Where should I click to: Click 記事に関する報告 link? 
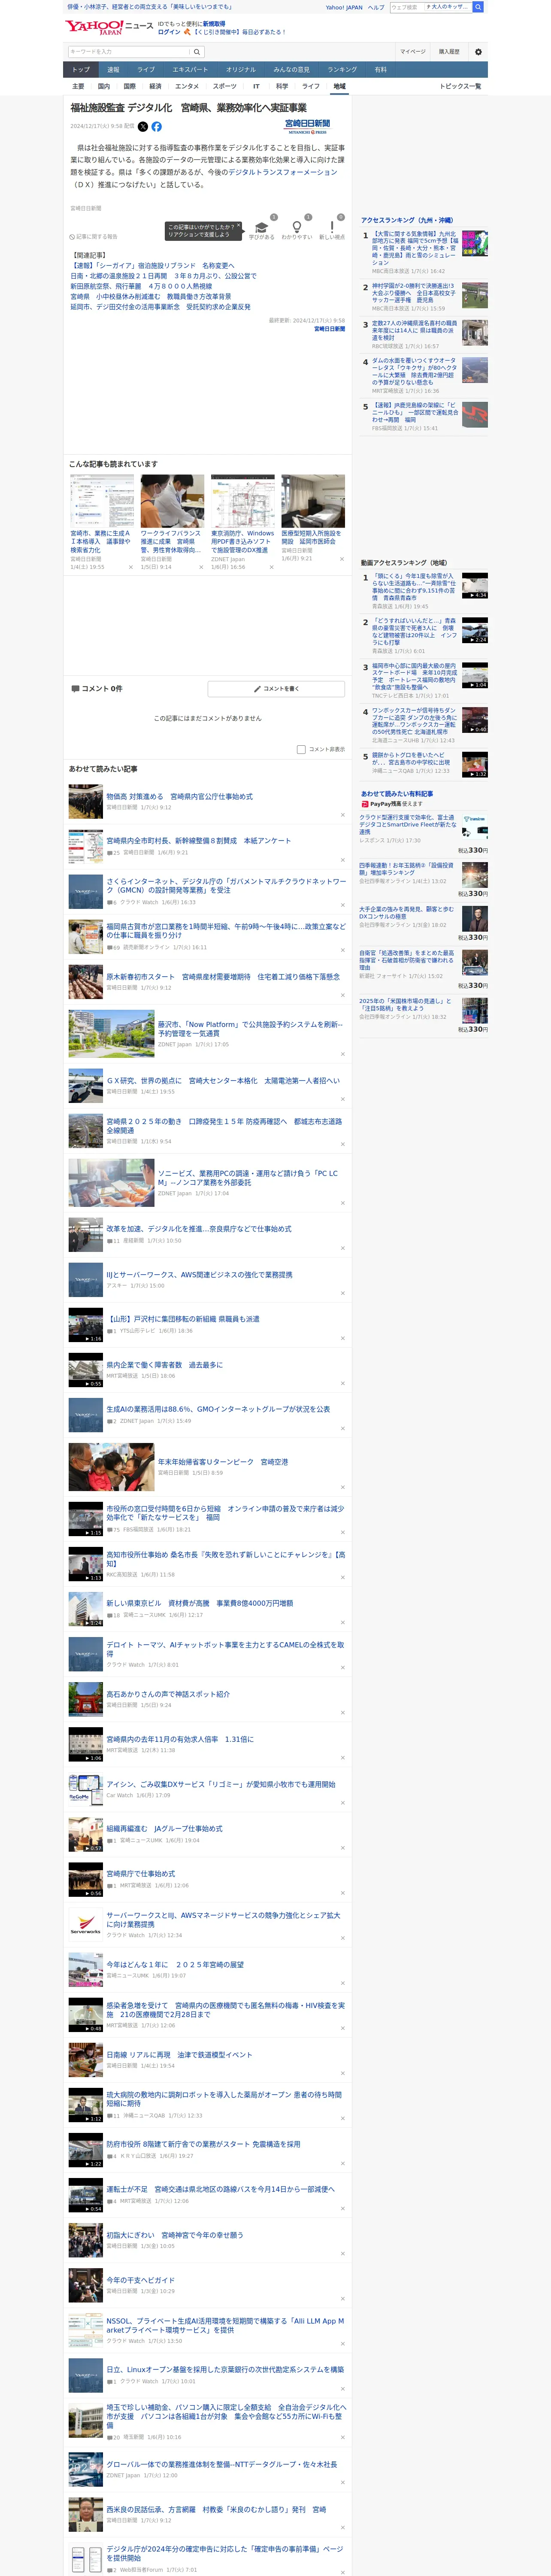(94, 237)
